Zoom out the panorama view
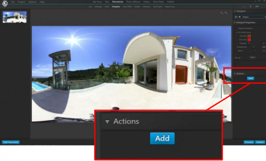The height and width of the screenshot is (161, 266). coord(222,13)
